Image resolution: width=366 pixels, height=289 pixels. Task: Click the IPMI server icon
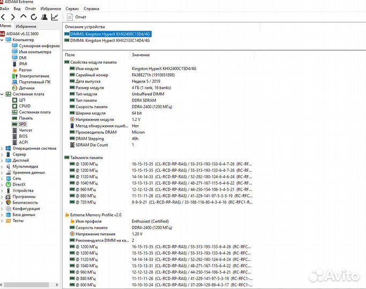point(14,64)
